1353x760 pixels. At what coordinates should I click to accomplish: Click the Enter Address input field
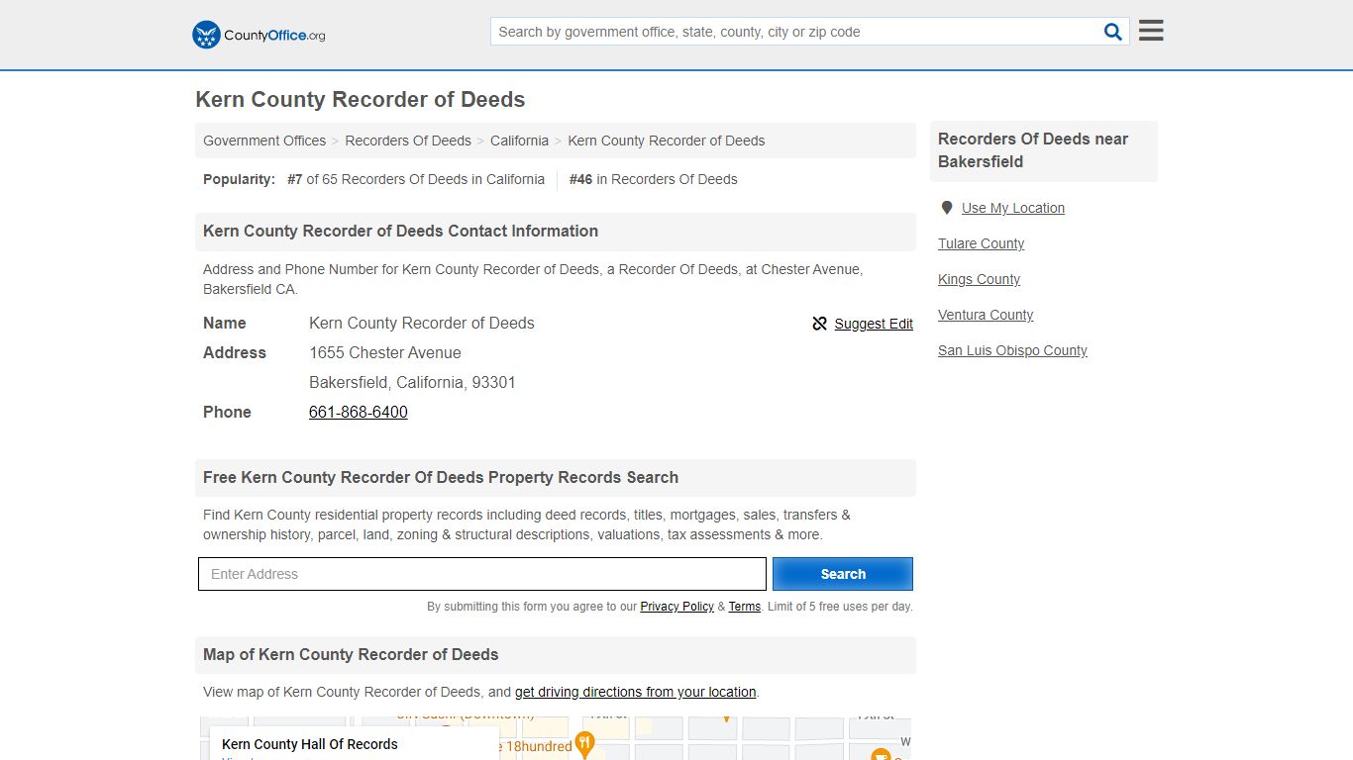482,574
